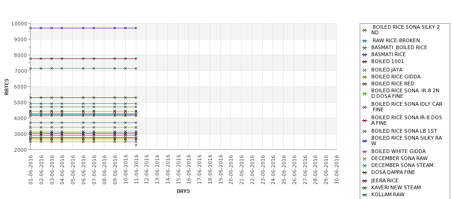Click the BOILED RICE GIDDA legend marker
The image size is (452, 199).
point(365,77)
